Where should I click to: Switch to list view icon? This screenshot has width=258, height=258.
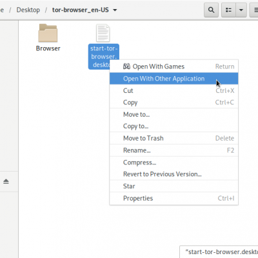tap(228, 10)
